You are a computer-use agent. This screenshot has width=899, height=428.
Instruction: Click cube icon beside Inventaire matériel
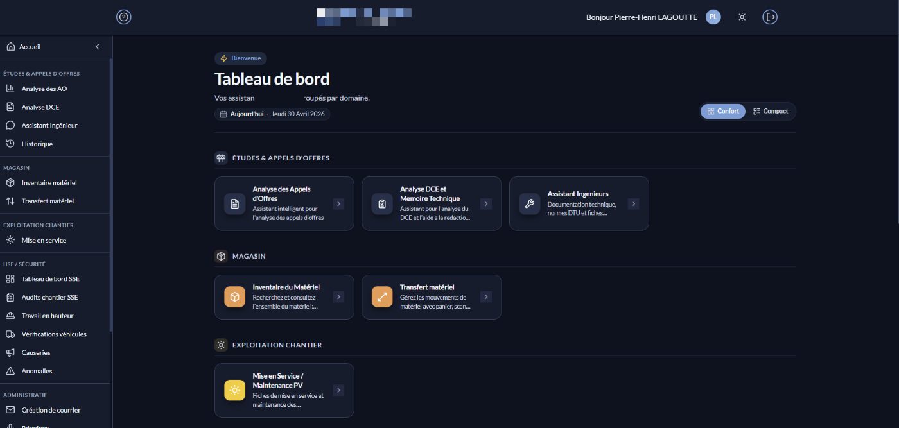[10, 183]
